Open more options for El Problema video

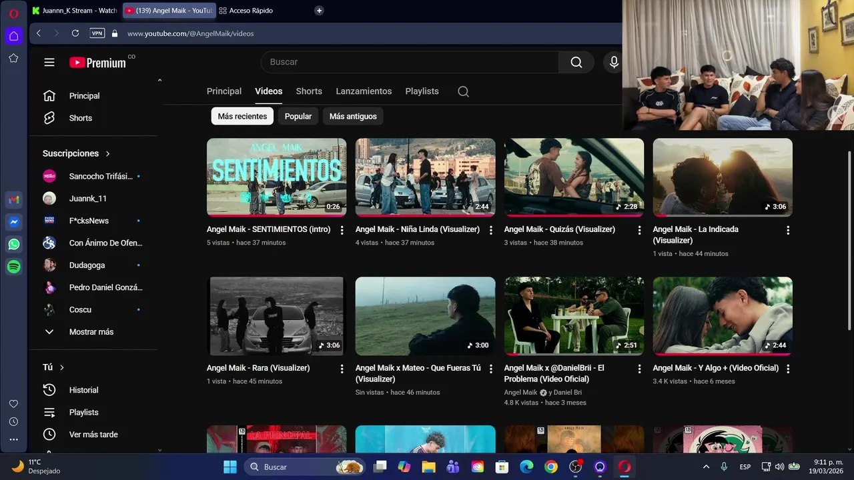(x=639, y=369)
